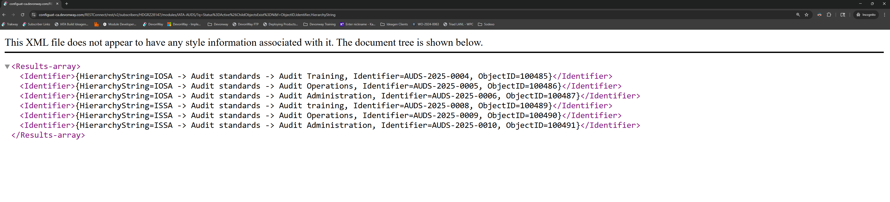890x202 pixels.
Task: Open the zoom level indicator
Action: click(798, 15)
